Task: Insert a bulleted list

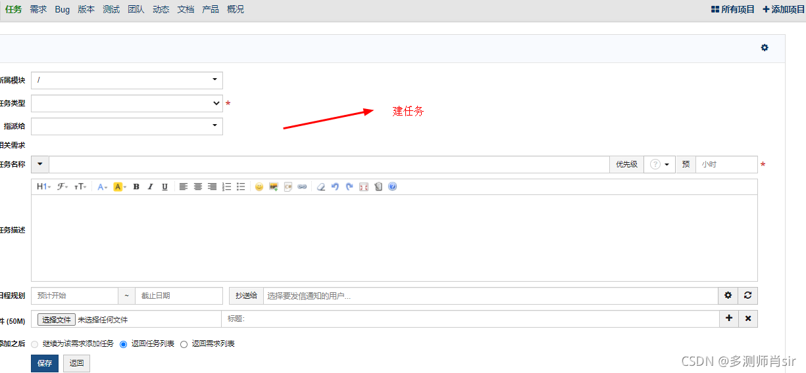Action: pos(241,187)
